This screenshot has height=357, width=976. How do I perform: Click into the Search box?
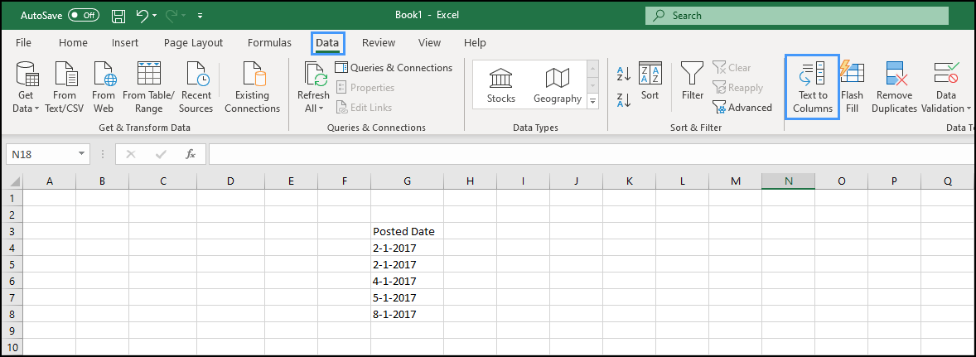click(x=797, y=16)
